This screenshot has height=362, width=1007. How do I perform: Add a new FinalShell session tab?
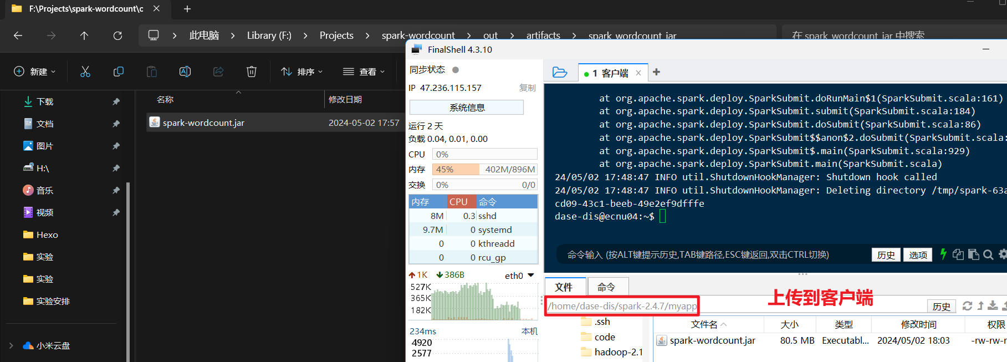pyautogui.click(x=657, y=72)
